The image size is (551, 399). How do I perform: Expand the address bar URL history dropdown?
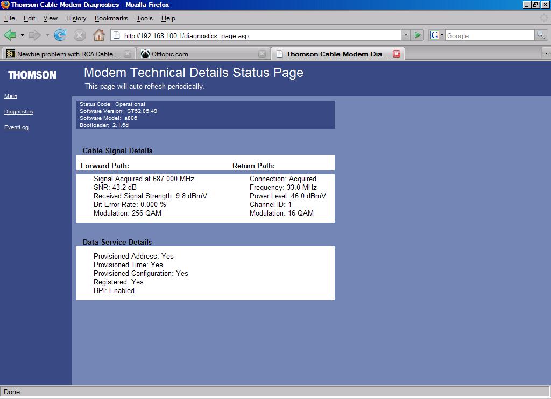[x=406, y=35]
